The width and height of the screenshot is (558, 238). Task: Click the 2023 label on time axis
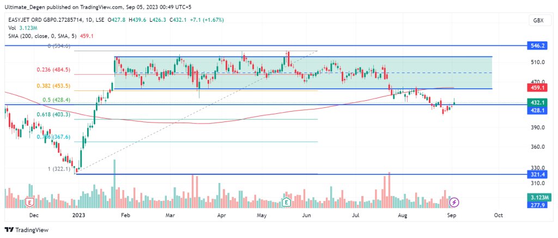click(78, 215)
